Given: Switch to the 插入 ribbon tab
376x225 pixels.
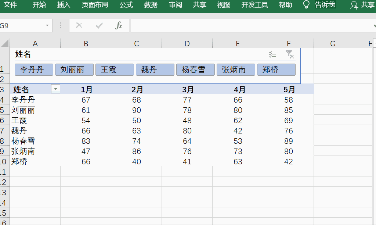Looking at the screenshot, I should (x=63, y=5).
